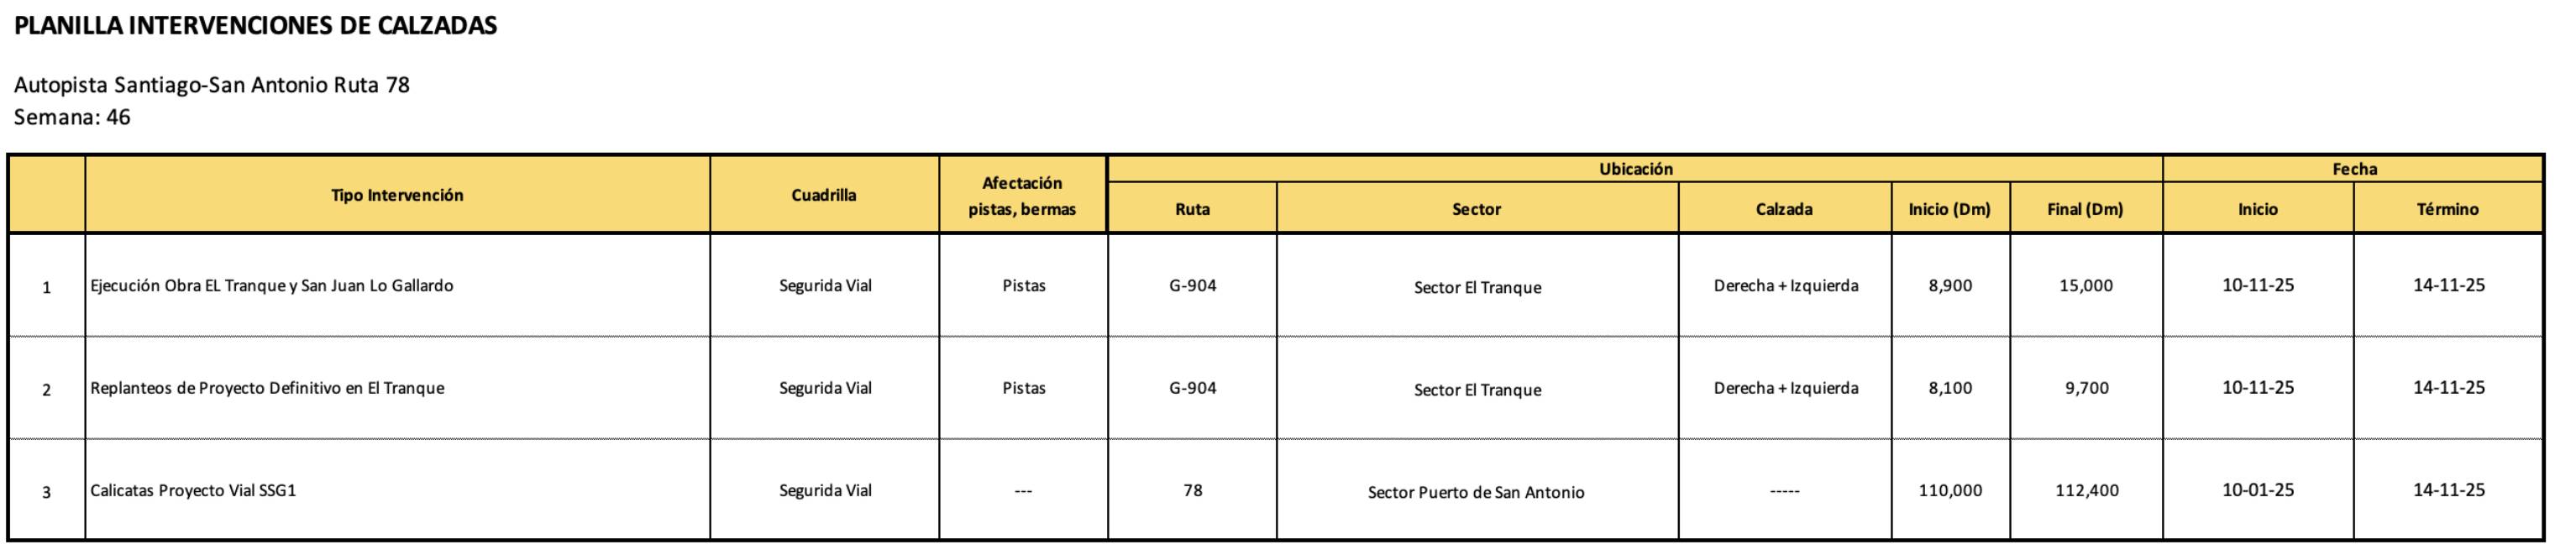The height and width of the screenshot is (560, 2576).
Task: Click the 'Cuadrilla' column header
Action: pyautogui.click(x=823, y=195)
